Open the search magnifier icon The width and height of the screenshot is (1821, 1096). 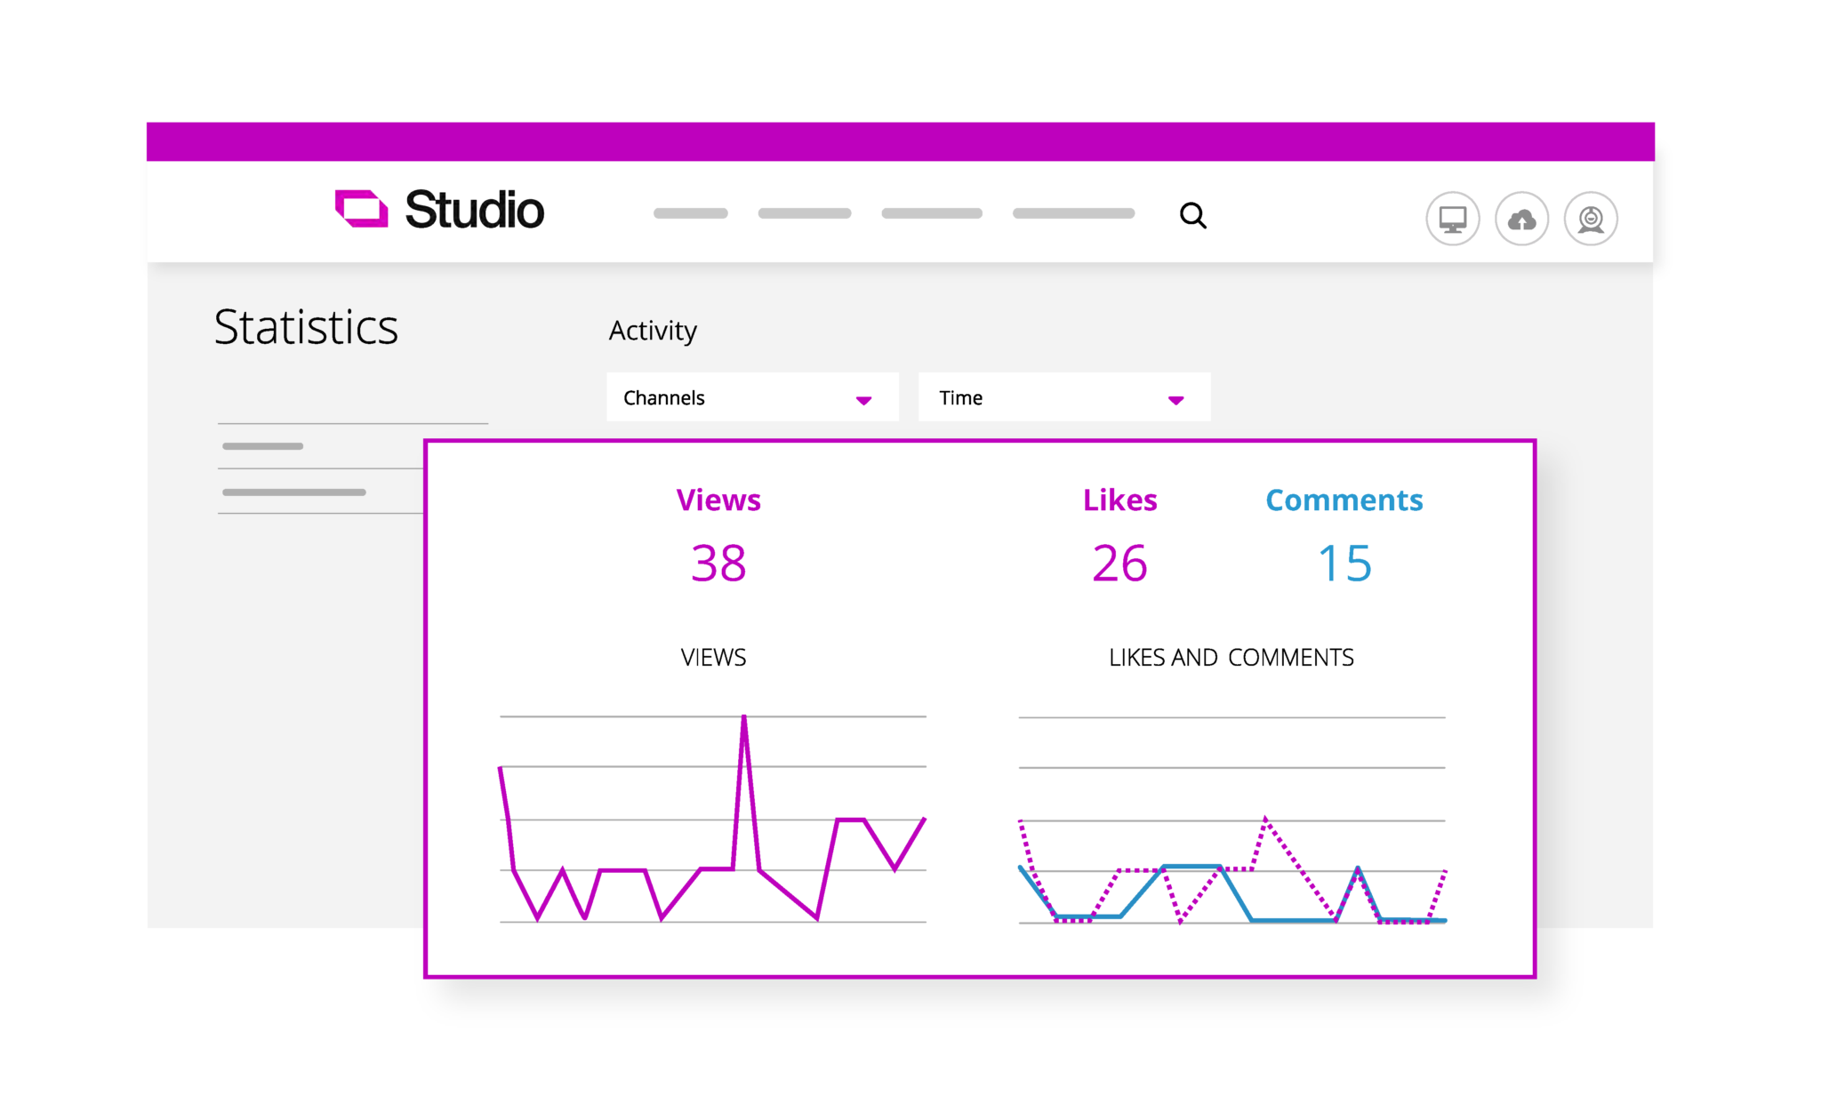(1192, 215)
